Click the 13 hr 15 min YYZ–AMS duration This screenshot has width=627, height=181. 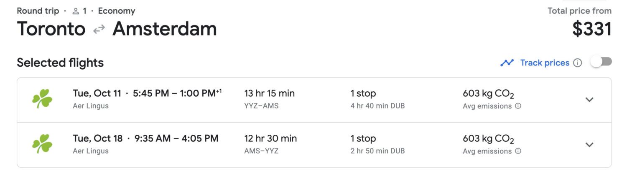pyautogui.click(x=269, y=99)
